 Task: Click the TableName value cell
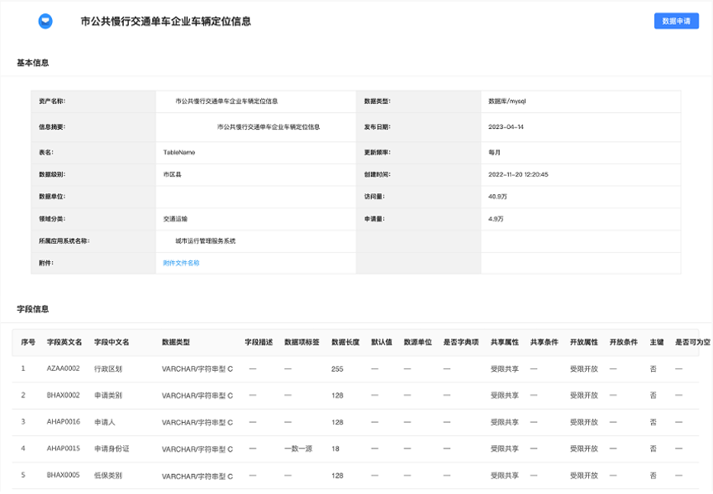(x=255, y=152)
